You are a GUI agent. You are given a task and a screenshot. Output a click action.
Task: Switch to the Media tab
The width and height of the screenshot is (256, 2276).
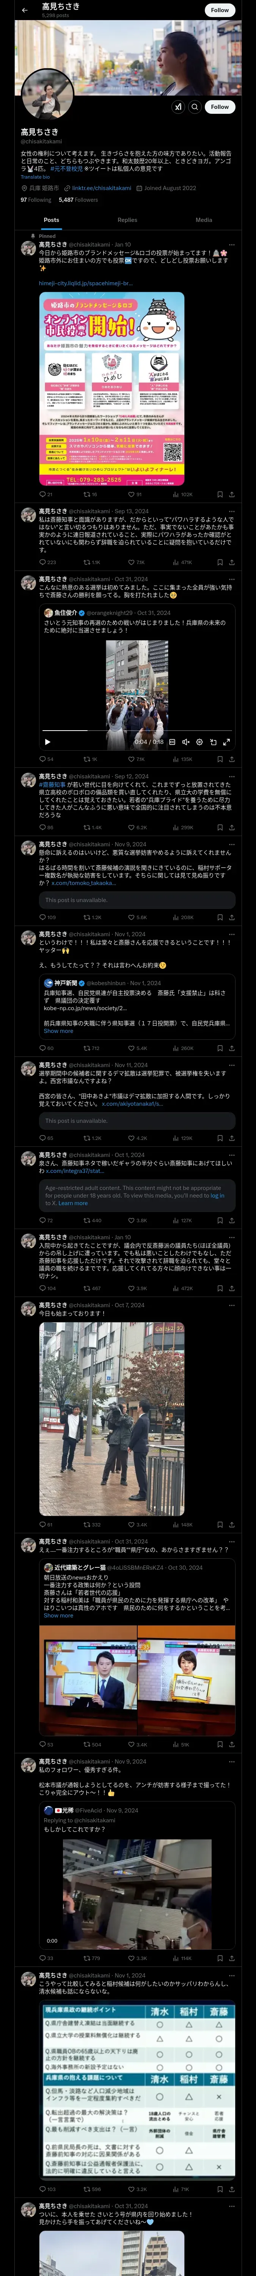pyautogui.click(x=204, y=220)
